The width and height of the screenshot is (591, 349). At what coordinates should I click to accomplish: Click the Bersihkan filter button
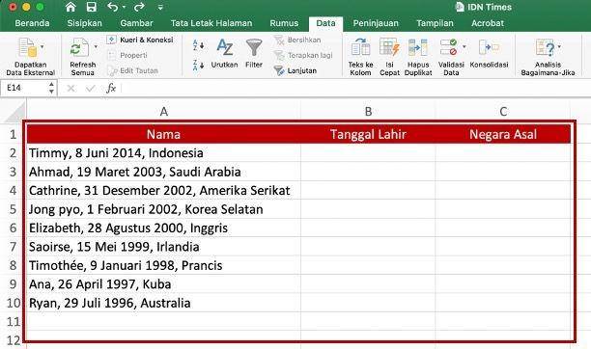pyautogui.click(x=297, y=40)
